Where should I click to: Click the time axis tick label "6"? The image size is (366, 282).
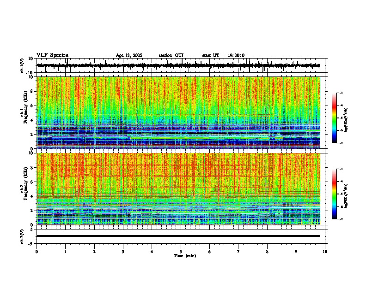tap(209, 252)
